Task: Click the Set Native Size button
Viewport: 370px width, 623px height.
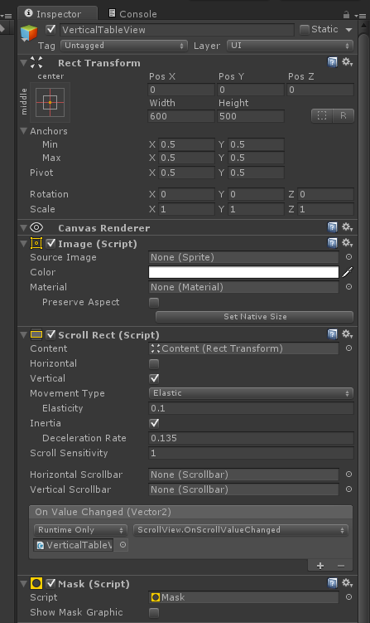Action: (255, 317)
